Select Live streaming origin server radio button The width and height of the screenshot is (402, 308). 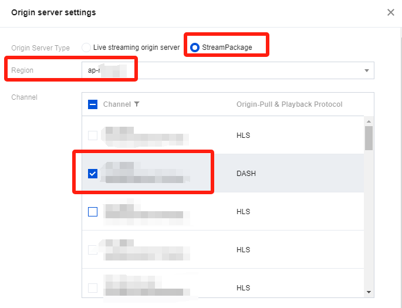point(86,48)
